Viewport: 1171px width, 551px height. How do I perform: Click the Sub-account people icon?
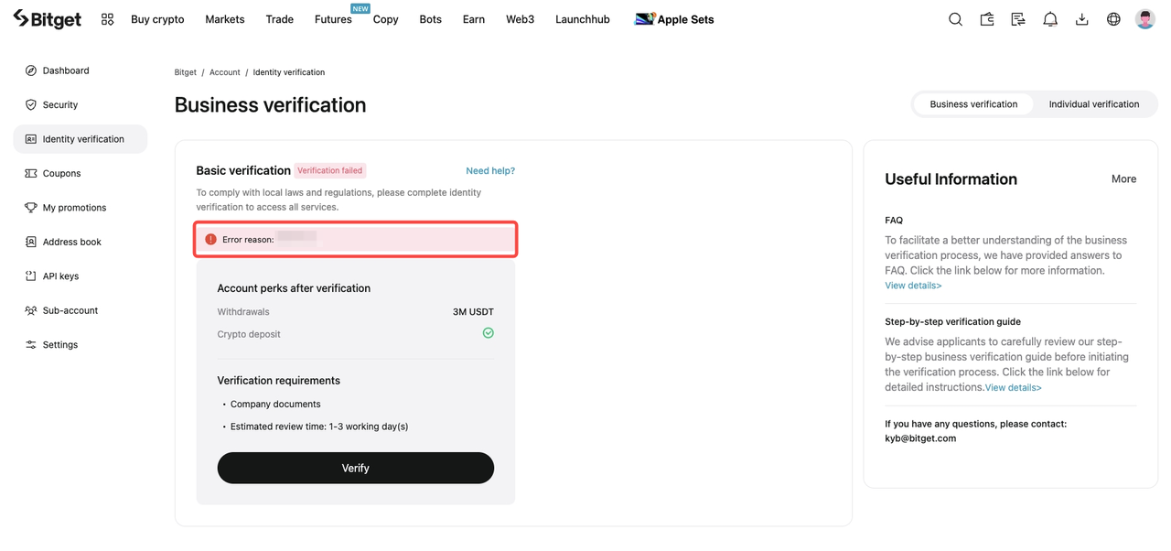coord(31,311)
